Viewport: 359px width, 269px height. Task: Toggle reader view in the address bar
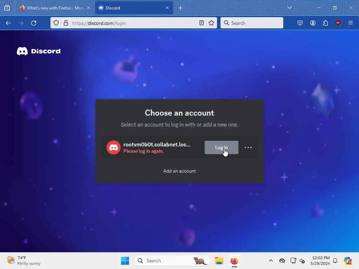(x=202, y=23)
